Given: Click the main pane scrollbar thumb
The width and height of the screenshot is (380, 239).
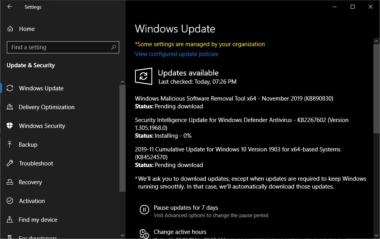Looking at the screenshot, I should coord(376,89).
